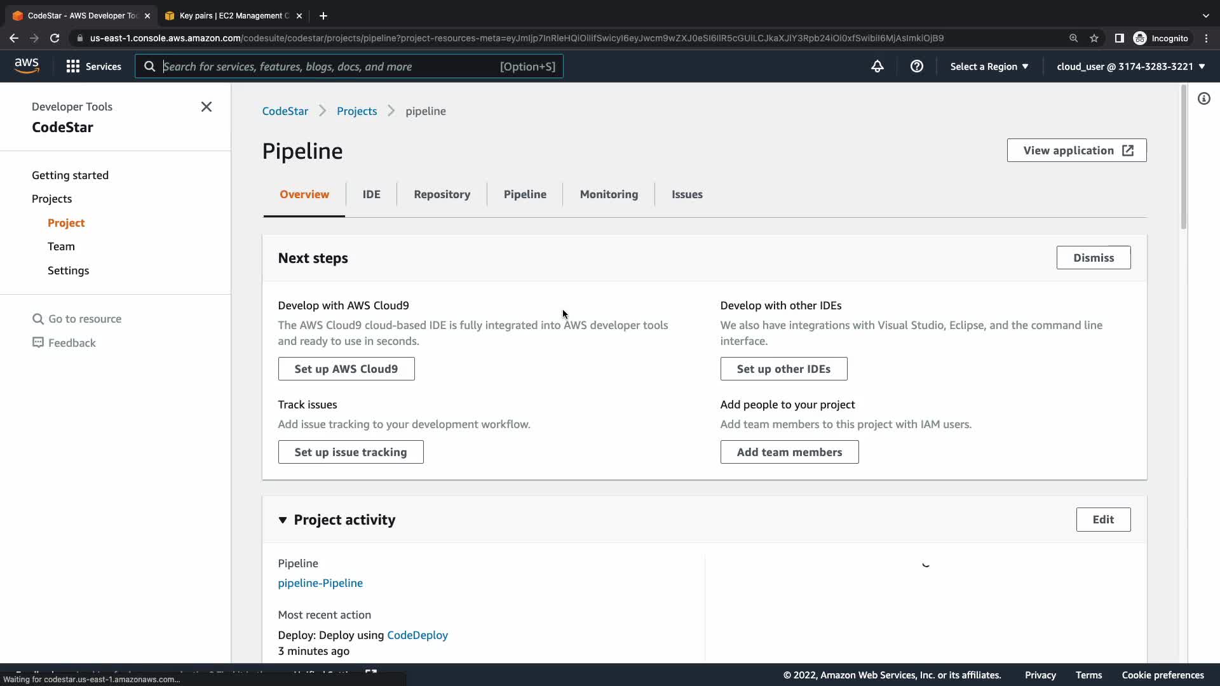Open the info panel icon at right

1204,98
